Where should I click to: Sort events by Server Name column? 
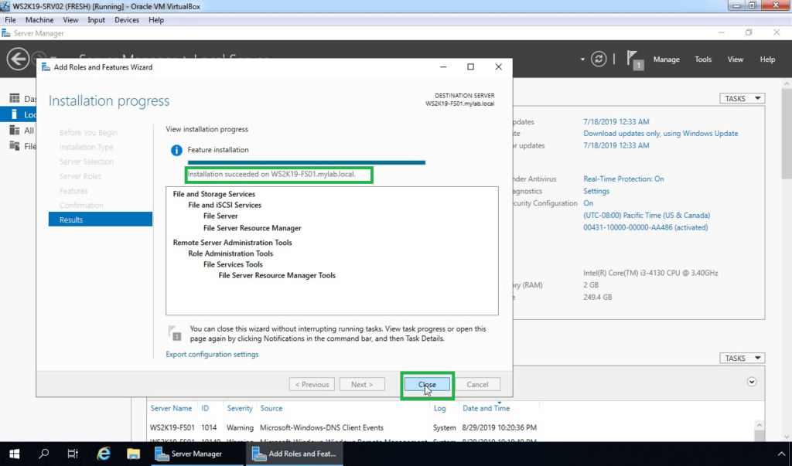point(171,409)
